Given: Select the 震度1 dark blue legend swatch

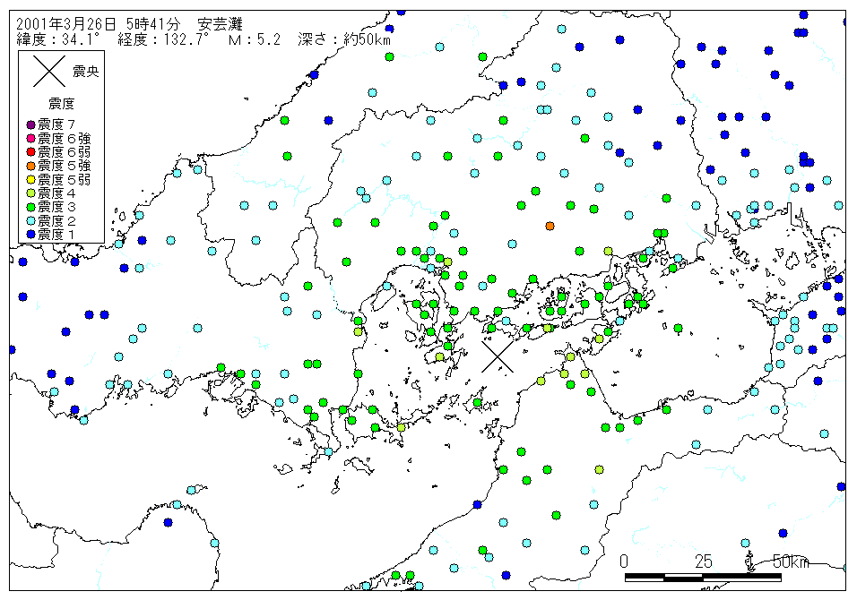Looking at the screenshot, I should point(30,235).
